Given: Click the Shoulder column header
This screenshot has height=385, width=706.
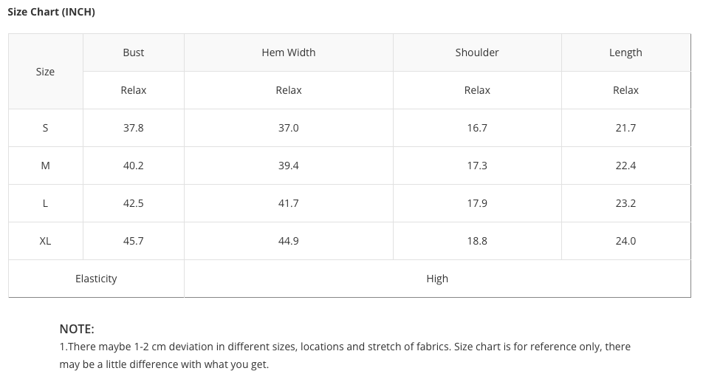Looking at the screenshot, I should [477, 52].
